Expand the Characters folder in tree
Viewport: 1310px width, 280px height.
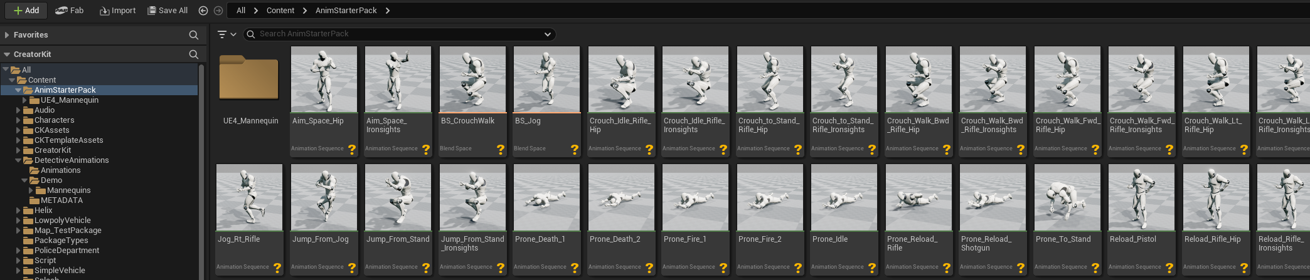tap(18, 120)
